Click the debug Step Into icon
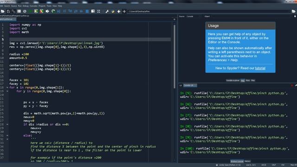The height and width of the screenshot is (167, 297). pyautogui.click(x=70, y=11)
